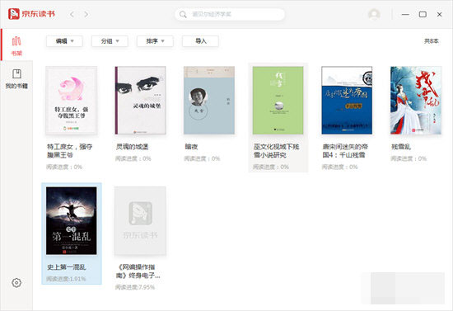Screen dimensions: 453x311
Task: Expand the 编辑 dropdown
Action: 64,41
